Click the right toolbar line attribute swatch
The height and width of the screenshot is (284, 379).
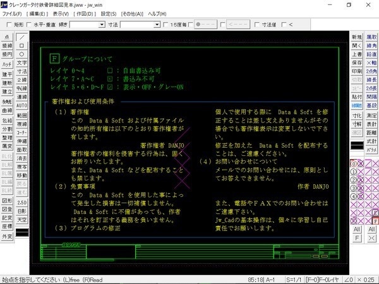[357, 145]
